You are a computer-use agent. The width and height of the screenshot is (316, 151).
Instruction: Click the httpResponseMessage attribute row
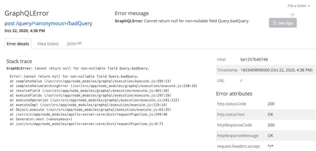266,136
